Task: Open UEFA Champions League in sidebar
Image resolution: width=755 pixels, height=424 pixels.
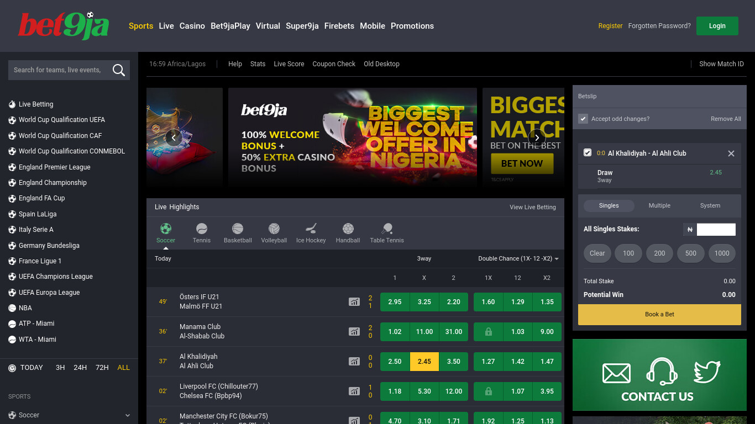Action: click(x=56, y=277)
